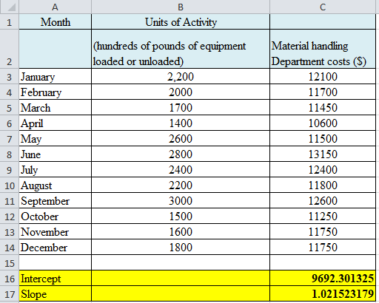Click the June cell
Image resolution: width=379 pixels, height=303 pixels.
coord(55,154)
